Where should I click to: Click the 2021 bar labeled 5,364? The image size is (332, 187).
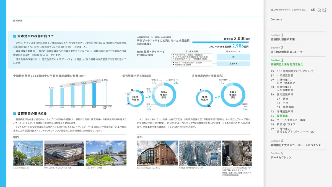51,97
